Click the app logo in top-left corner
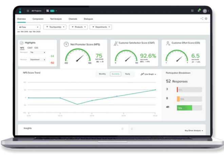The width and height of the screenshot is (224, 160). pyautogui.click(x=20, y=11)
